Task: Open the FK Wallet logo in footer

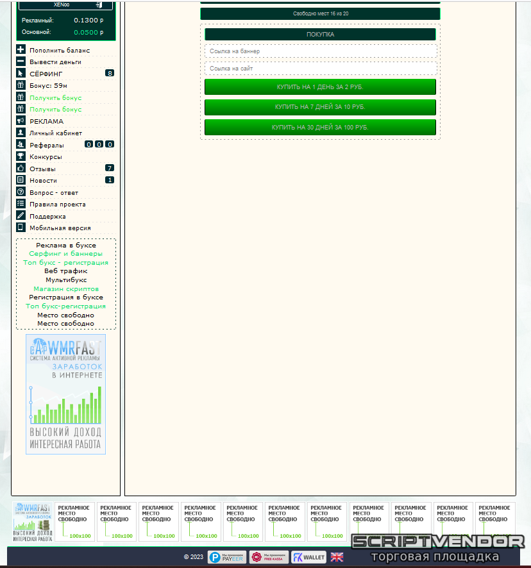Action: [308, 557]
